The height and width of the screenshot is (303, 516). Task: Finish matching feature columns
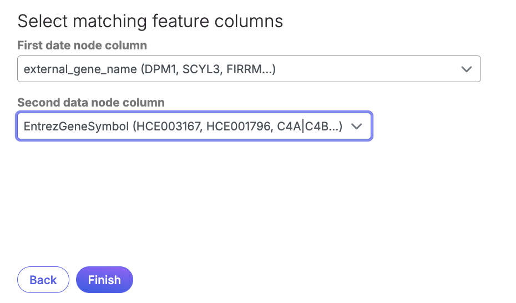pos(104,280)
